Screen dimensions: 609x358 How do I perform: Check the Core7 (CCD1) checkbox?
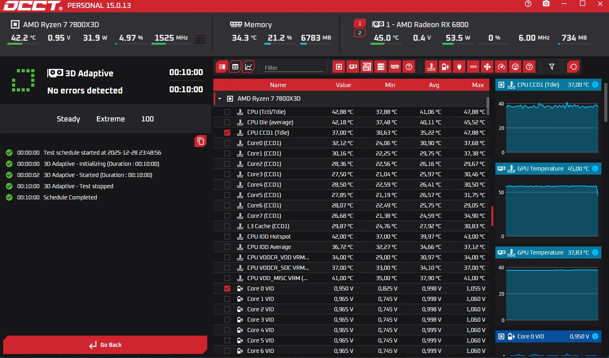[227, 216]
